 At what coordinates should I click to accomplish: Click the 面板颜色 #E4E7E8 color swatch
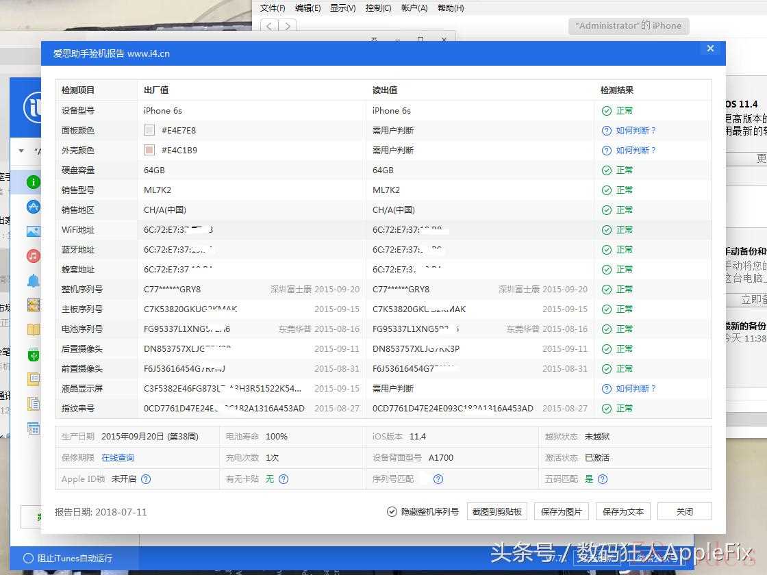(149, 130)
